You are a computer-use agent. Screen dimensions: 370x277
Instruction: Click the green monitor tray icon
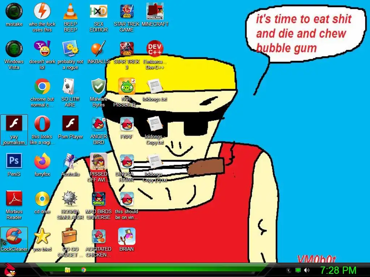click(298, 270)
